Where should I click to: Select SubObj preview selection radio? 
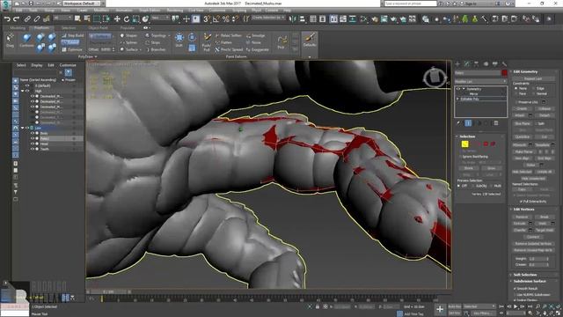pos(473,186)
